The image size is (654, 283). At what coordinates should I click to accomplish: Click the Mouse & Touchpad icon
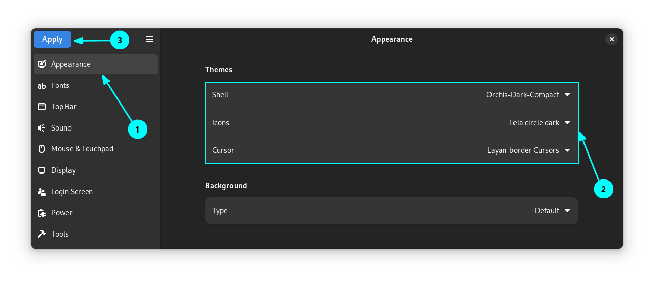pyautogui.click(x=42, y=149)
